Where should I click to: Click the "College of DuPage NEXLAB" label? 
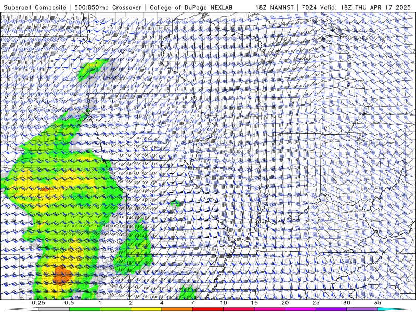point(191,7)
